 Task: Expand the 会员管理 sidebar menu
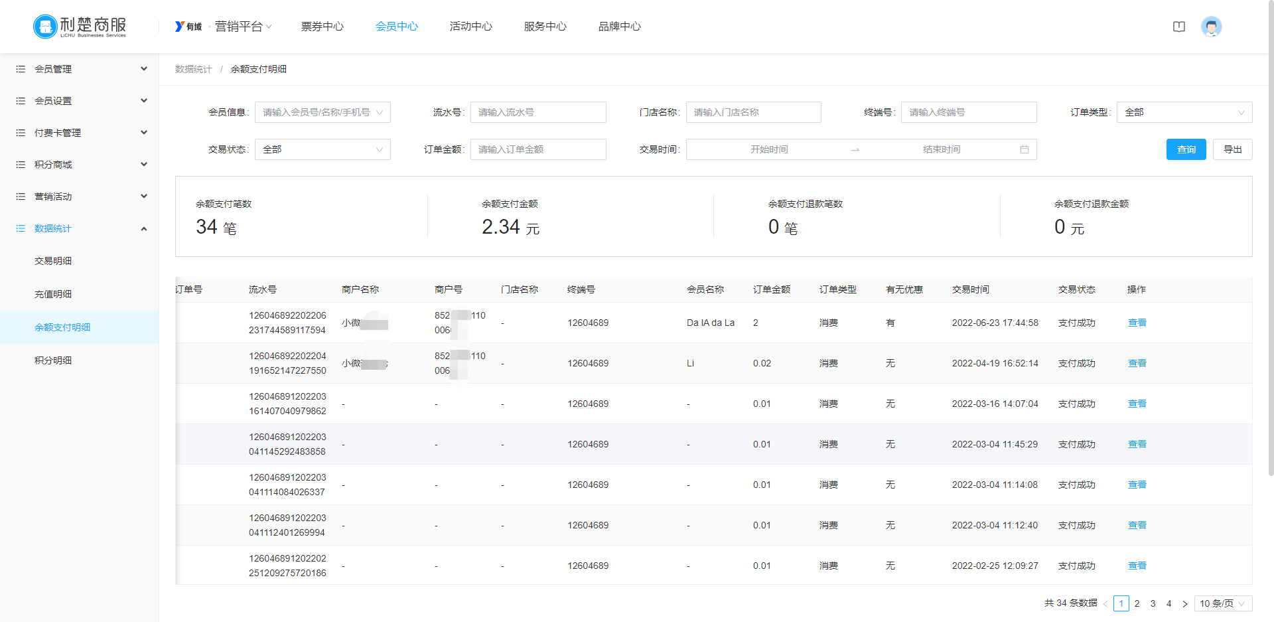click(80, 69)
